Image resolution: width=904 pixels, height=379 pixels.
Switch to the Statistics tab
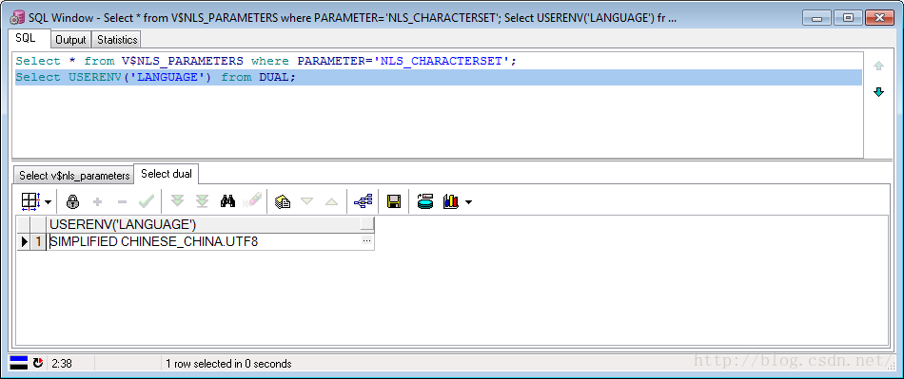click(x=117, y=40)
